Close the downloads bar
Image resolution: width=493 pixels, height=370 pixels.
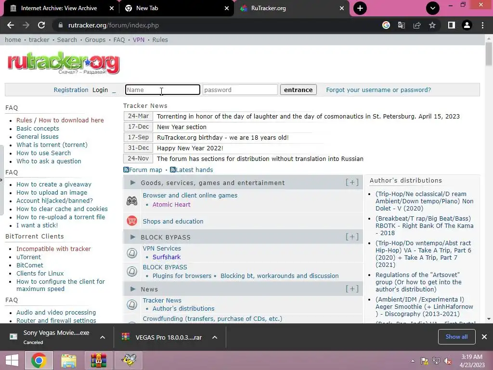click(x=484, y=337)
